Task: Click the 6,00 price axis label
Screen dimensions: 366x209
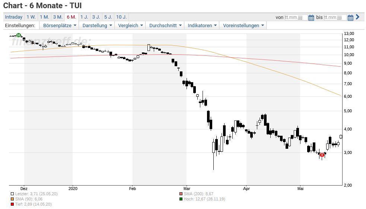Action: tap(348, 96)
